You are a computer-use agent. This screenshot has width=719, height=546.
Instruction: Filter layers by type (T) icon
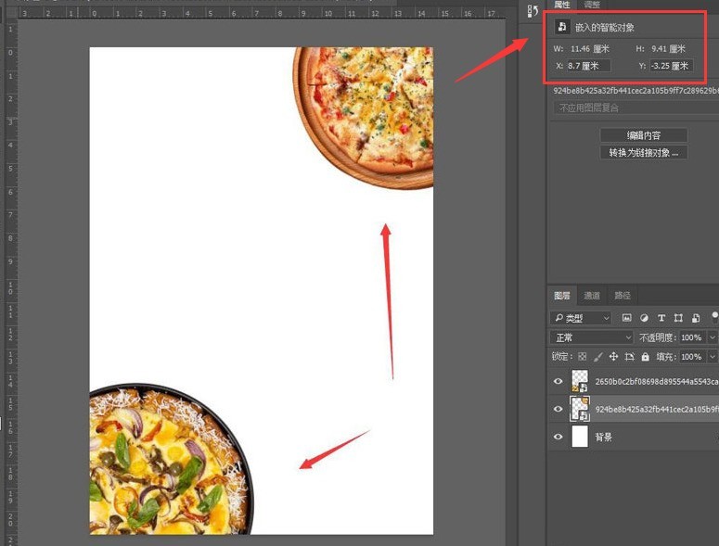coord(661,318)
